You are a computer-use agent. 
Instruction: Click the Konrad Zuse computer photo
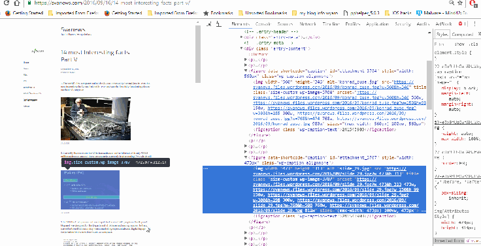coord(95,119)
